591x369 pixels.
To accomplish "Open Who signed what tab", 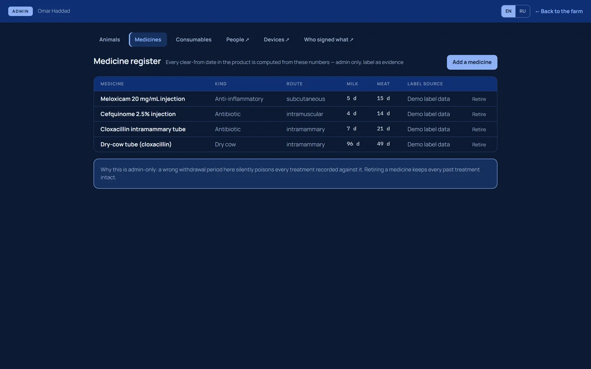I will click(x=328, y=39).
